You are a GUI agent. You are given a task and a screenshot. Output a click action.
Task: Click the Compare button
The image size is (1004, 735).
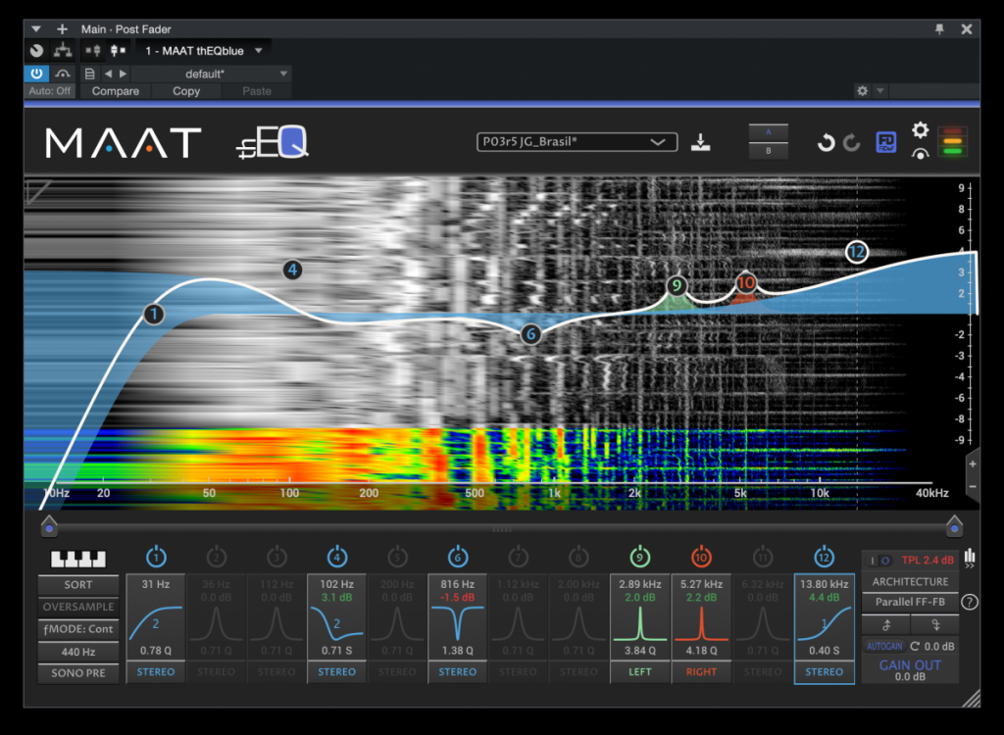[x=116, y=91]
